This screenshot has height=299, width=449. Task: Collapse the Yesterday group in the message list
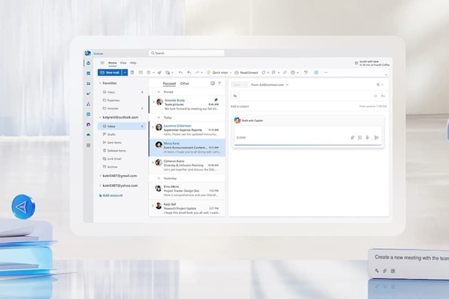(x=159, y=178)
